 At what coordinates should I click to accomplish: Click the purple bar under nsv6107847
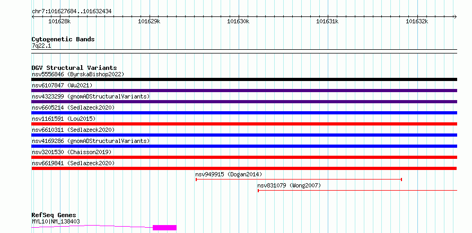coord(244,91)
